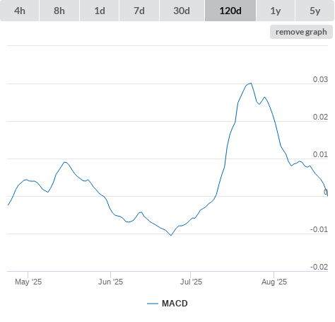Viewport: 335px width, 322px height.
Task: Show the 1d time range
Action: coord(100,11)
